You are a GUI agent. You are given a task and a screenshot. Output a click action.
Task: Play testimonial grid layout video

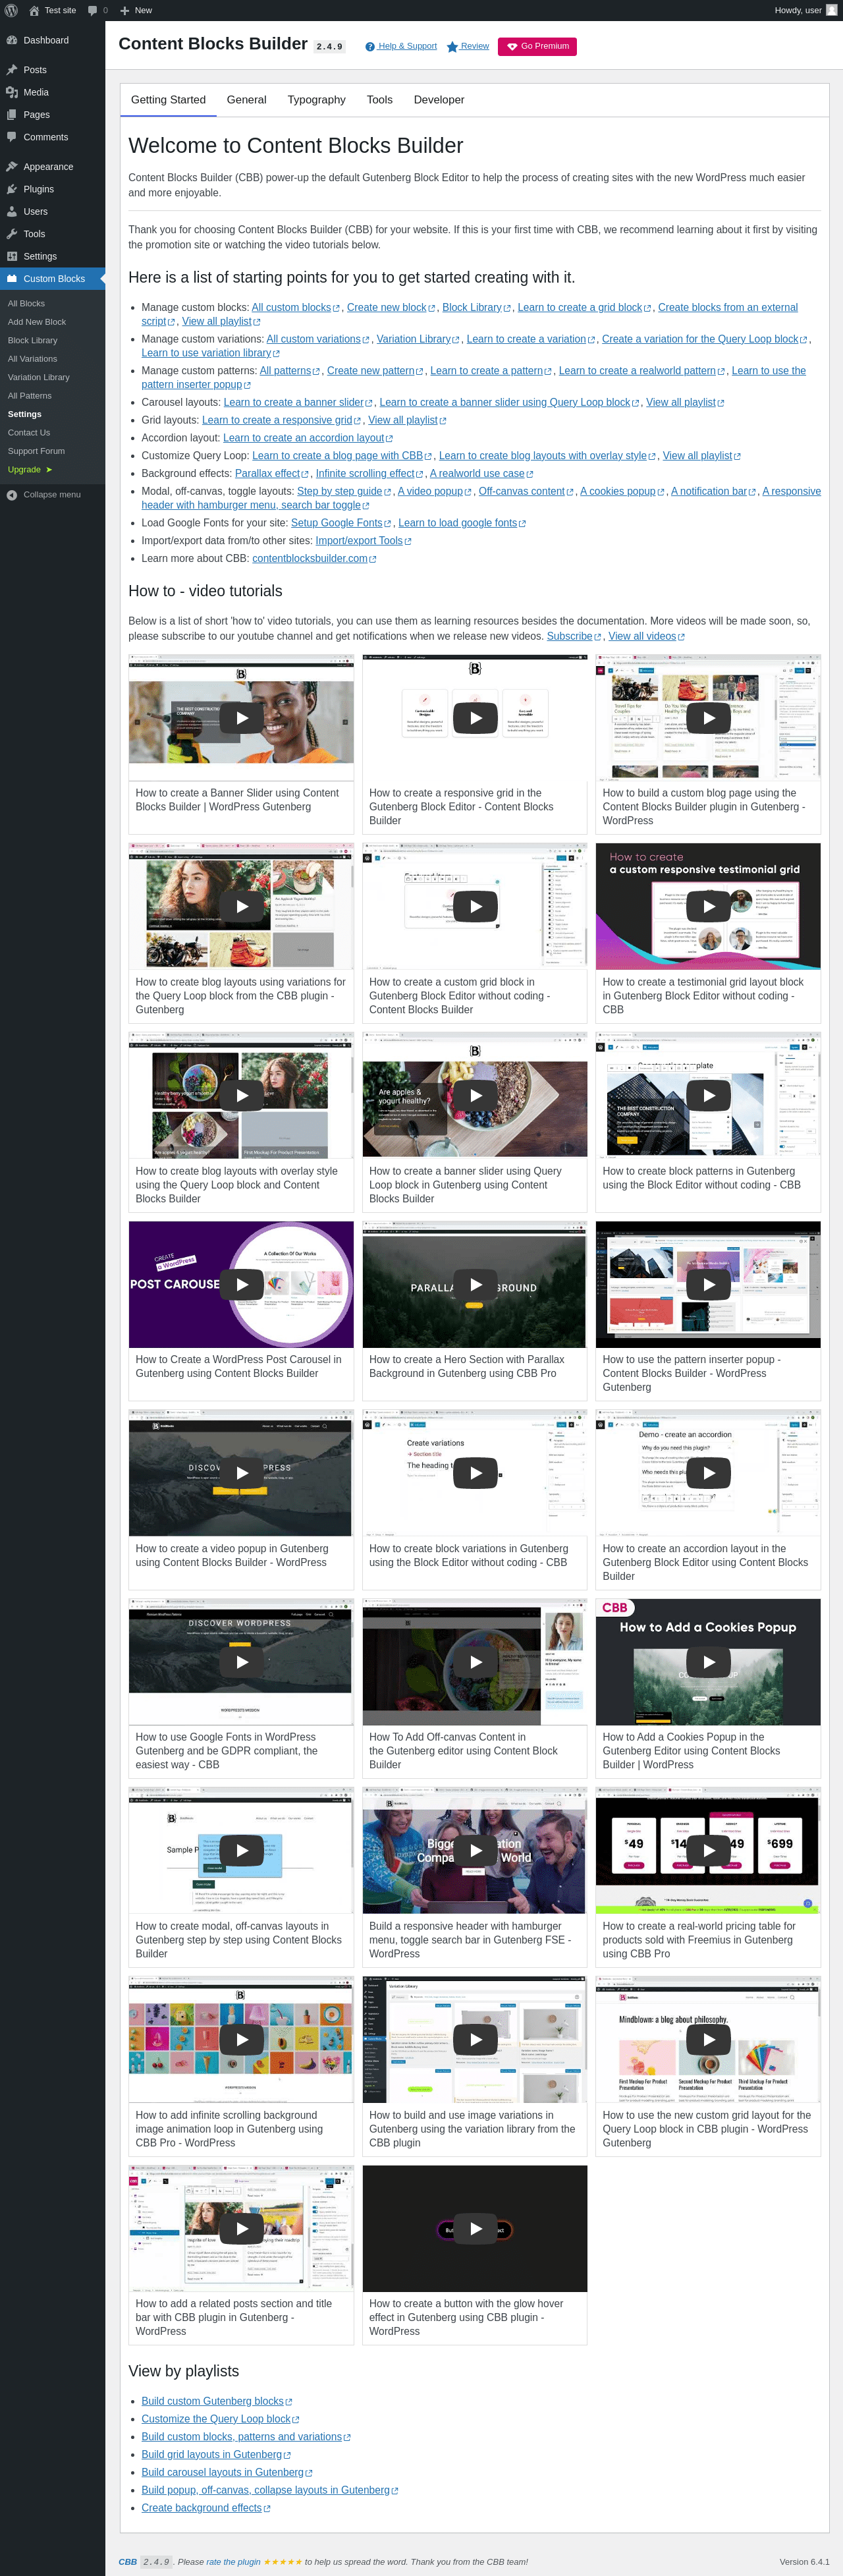pos(708,906)
